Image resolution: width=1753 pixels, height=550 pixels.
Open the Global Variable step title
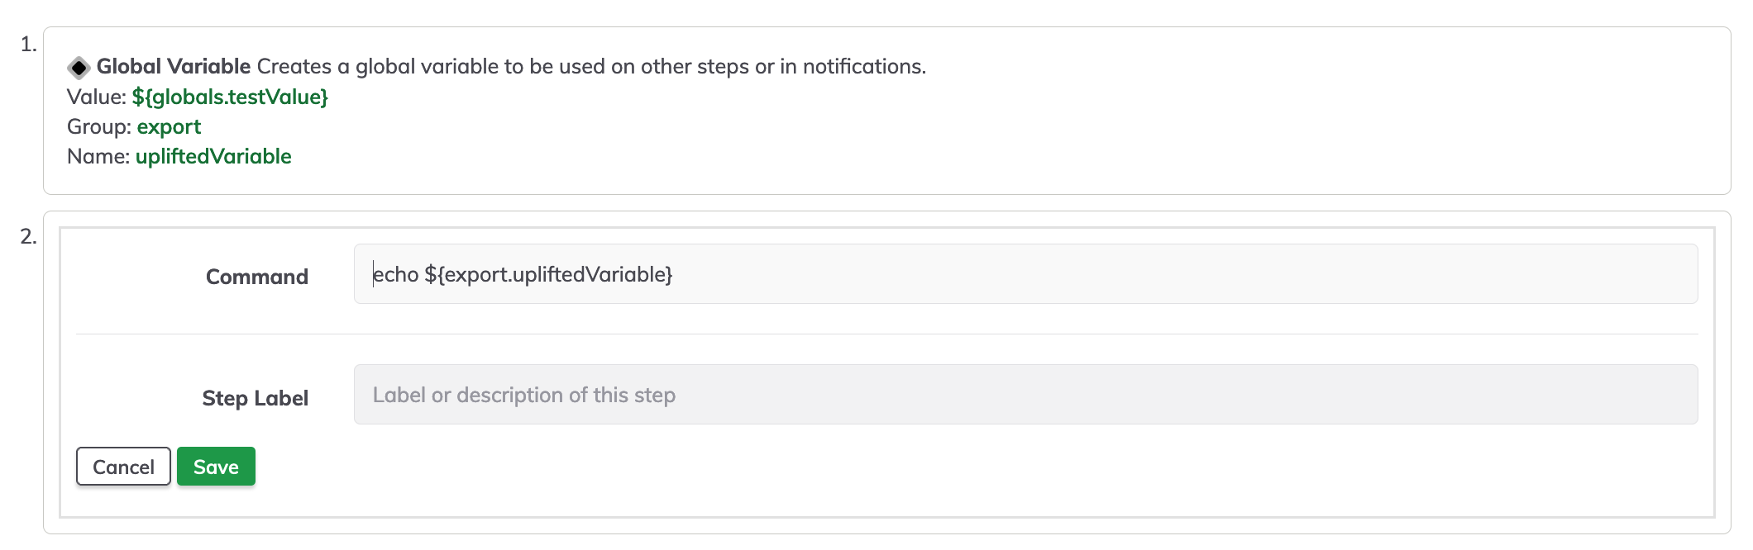click(x=173, y=66)
